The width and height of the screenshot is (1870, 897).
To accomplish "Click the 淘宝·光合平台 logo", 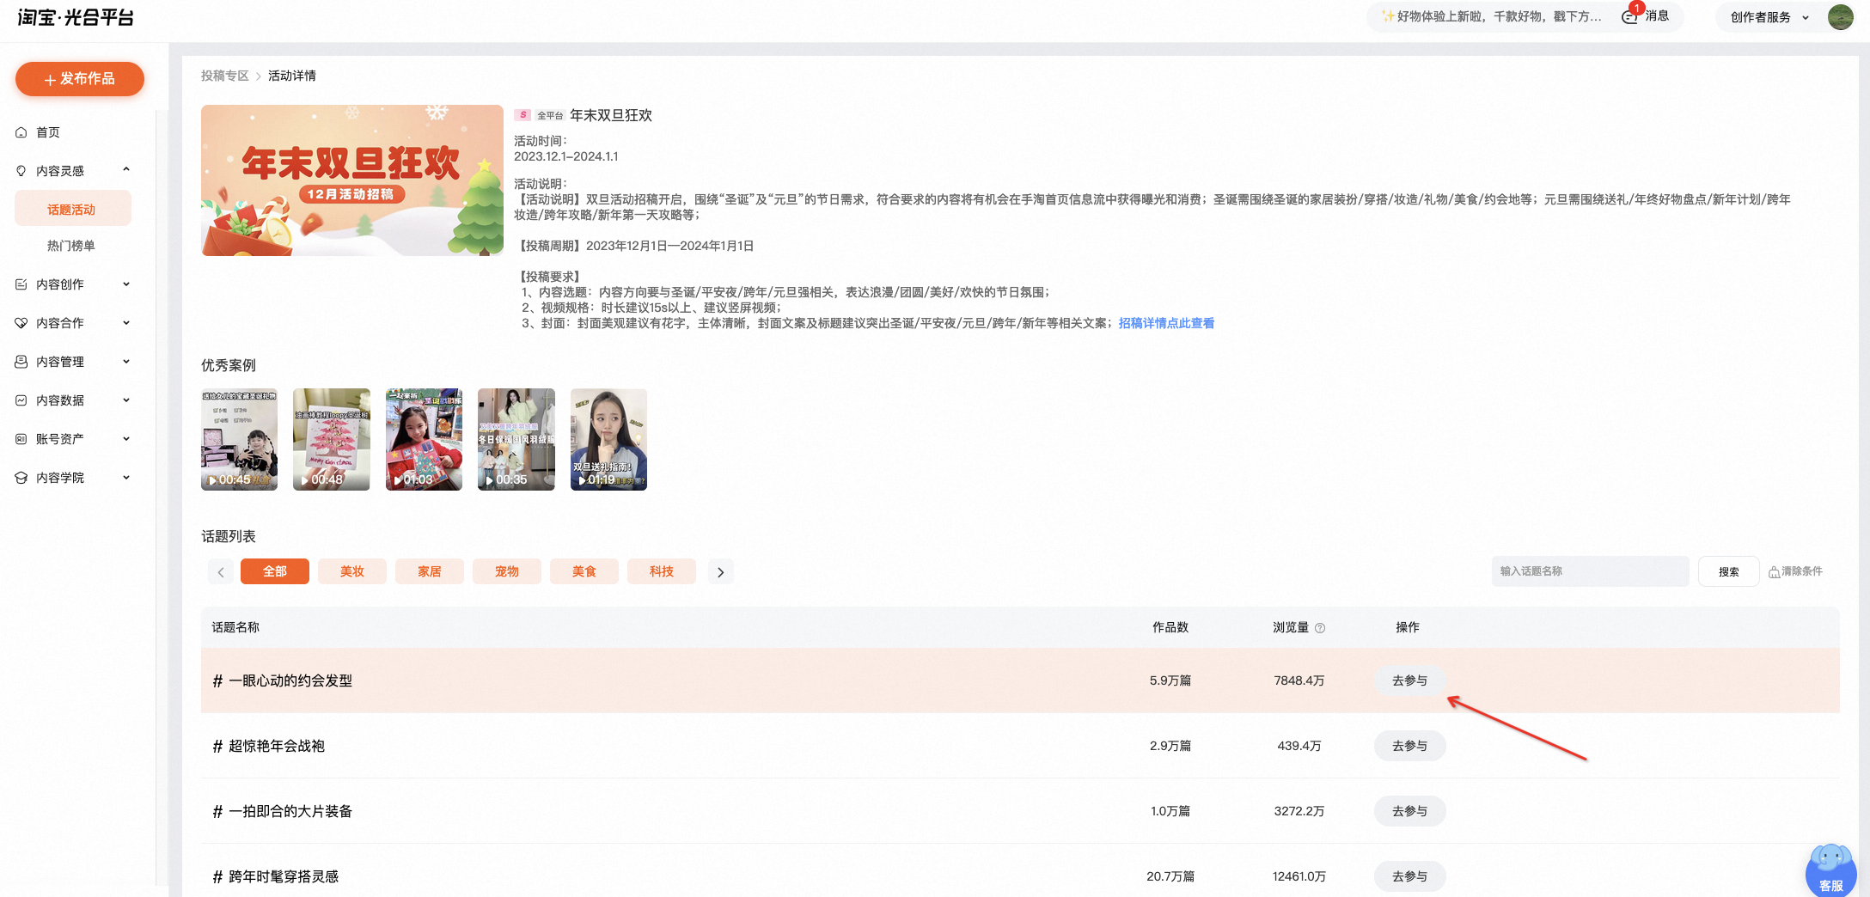I will [76, 17].
